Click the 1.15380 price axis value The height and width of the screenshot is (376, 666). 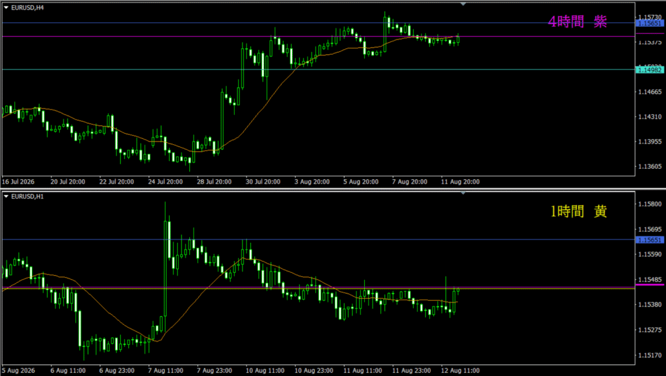tap(650, 305)
